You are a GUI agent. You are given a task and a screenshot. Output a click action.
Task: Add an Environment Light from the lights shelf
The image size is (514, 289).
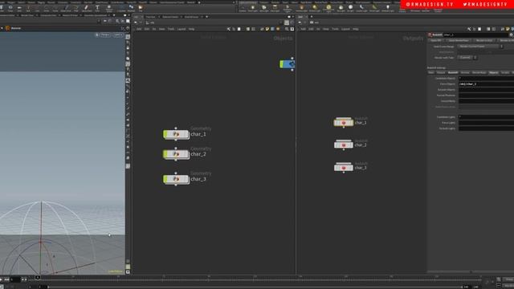(328, 8)
